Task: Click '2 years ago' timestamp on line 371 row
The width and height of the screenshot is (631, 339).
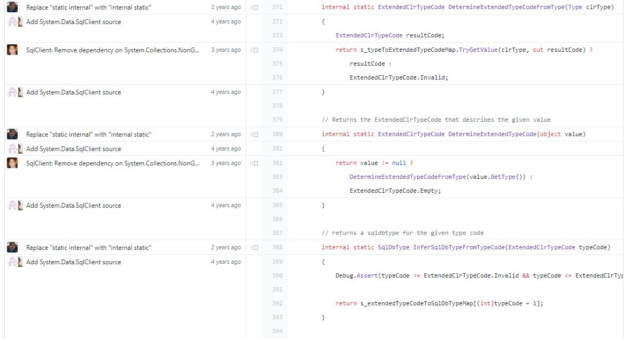Action: (226, 7)
